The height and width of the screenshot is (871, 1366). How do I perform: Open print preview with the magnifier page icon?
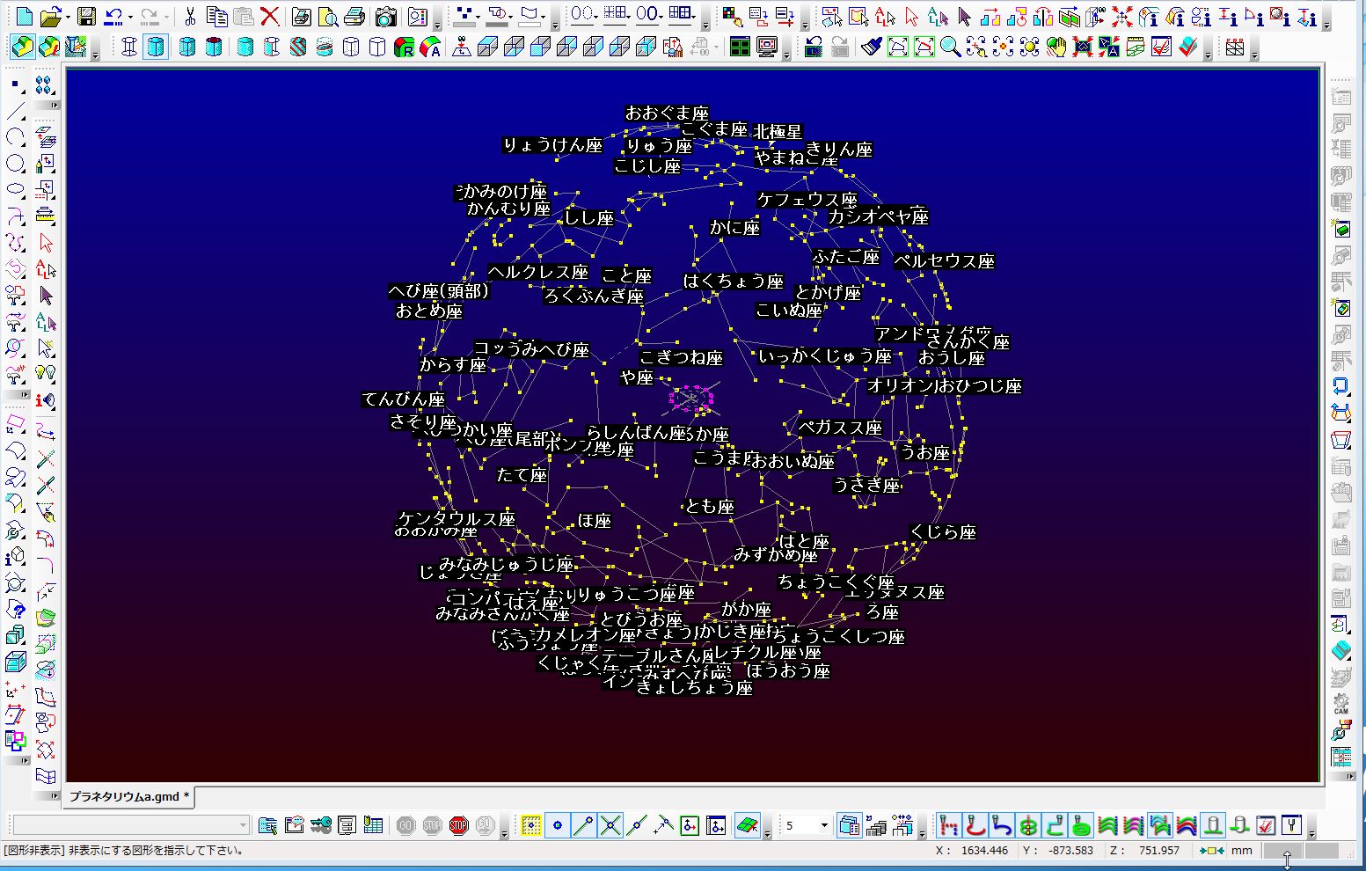click(328, 17)
